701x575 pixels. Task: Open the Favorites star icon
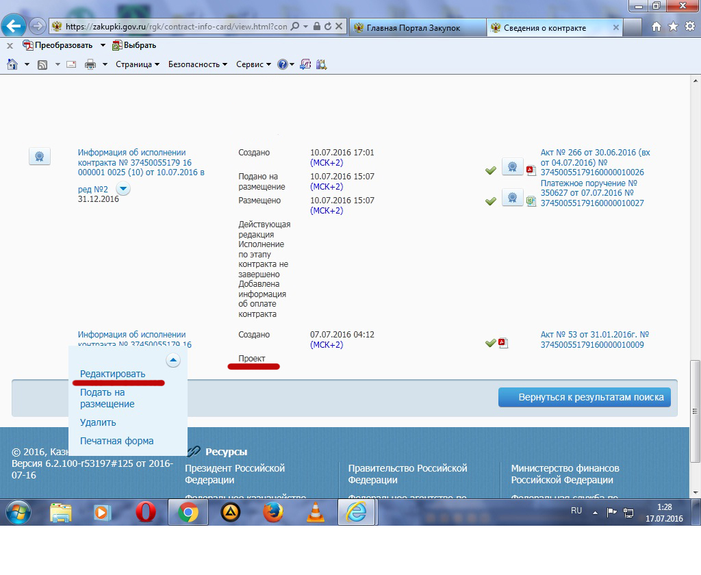[672, 27]
